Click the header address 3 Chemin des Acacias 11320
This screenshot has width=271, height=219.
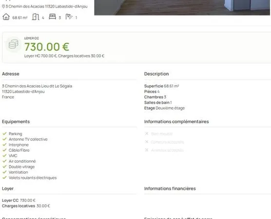[46, 6]
